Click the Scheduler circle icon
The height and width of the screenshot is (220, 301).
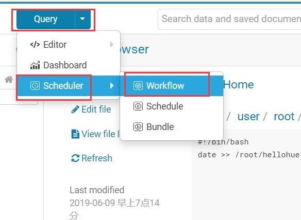point(35,86)
